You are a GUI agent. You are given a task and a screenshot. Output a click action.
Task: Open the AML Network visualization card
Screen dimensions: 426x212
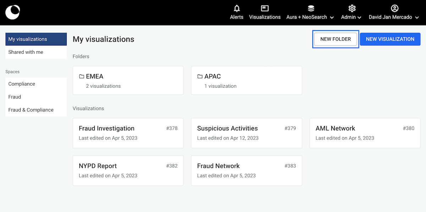pos(365,133)
